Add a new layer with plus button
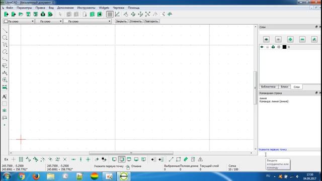 point(290,39)
